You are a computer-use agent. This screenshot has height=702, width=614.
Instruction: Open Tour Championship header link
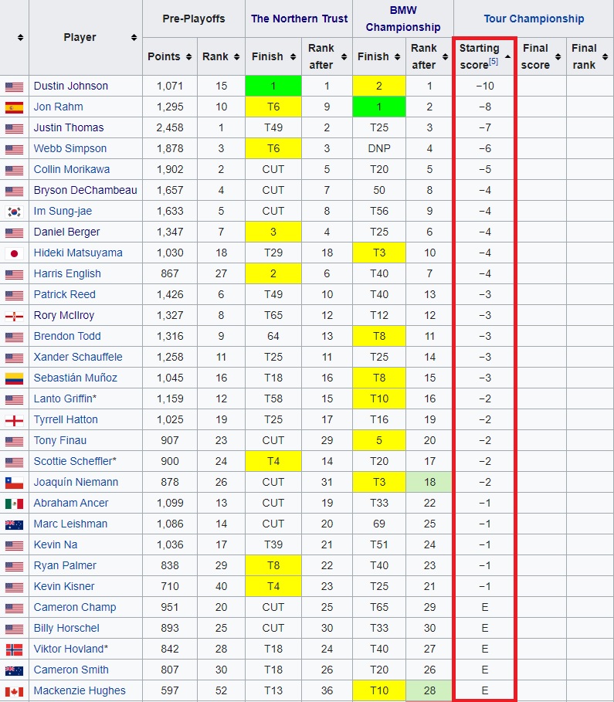[x=534, y=19]
